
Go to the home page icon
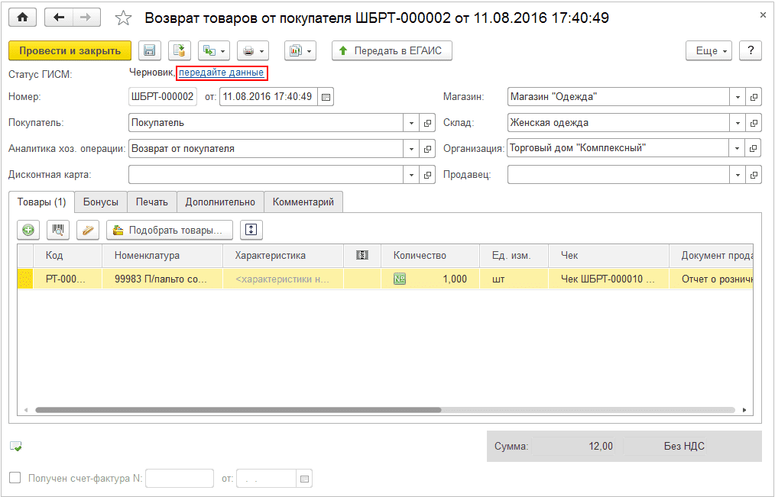(x=22, y=18)
